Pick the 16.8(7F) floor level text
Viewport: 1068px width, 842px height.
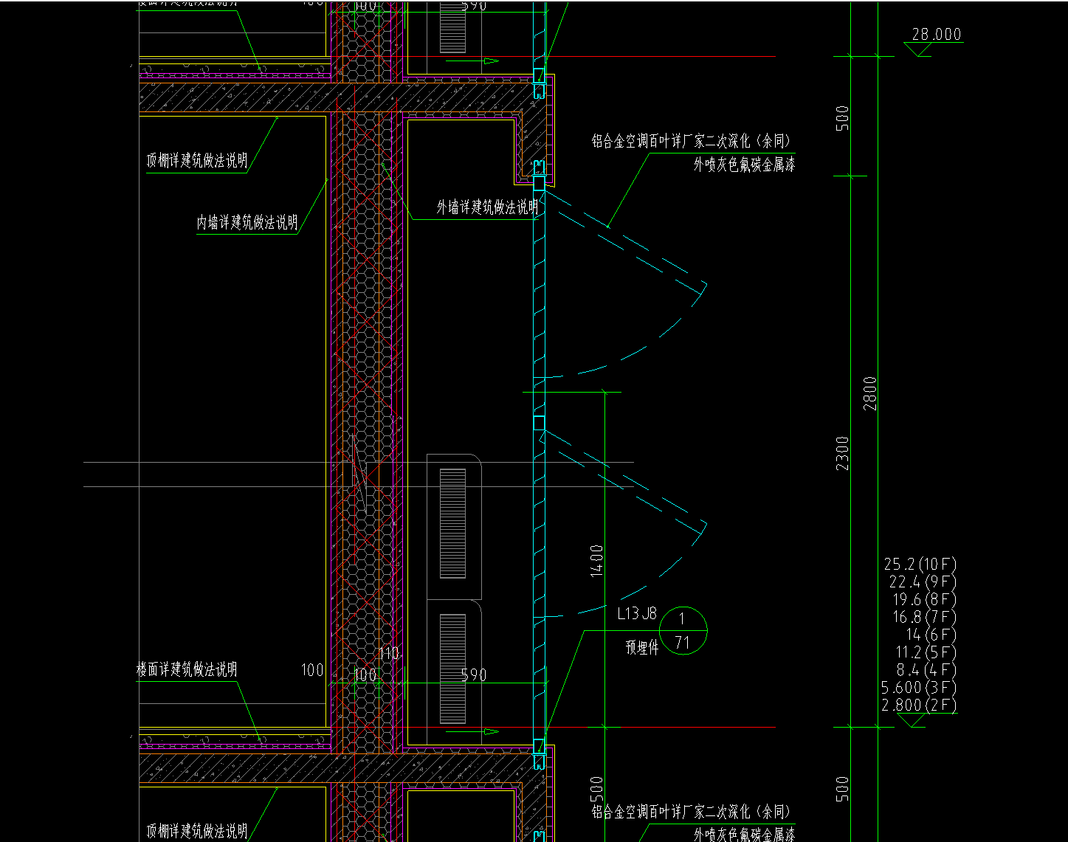pyautogui.click(x=924, y=617)
